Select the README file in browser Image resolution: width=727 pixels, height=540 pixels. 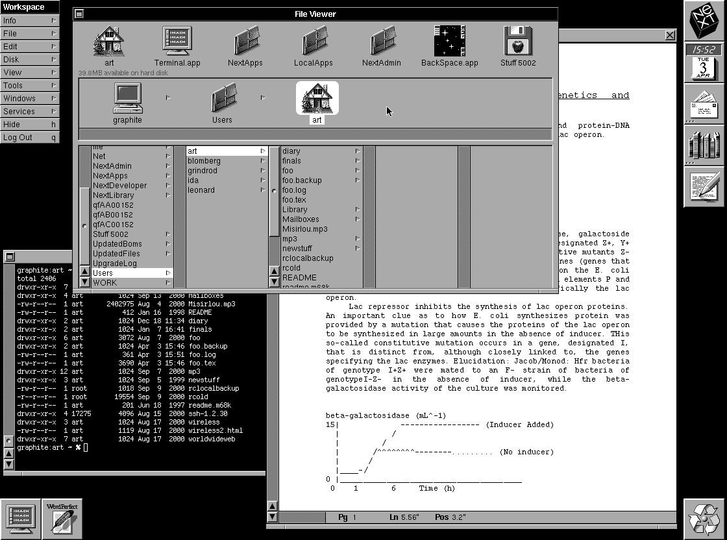[321, 278]
